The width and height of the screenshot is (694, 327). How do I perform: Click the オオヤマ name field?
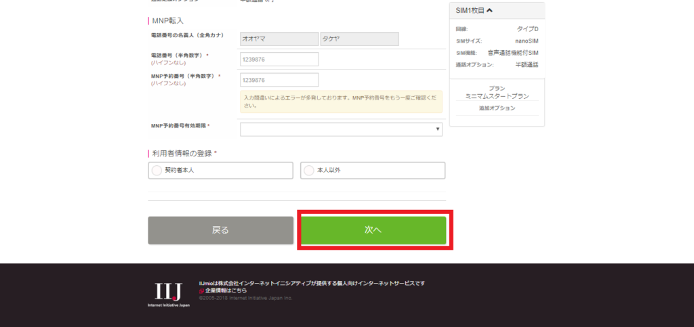click(x=279, y=39)
